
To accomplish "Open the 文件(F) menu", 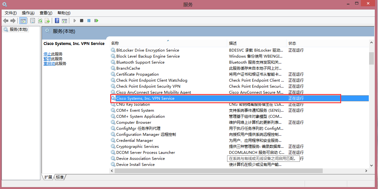I will pyautogui.click(x=10, y=13).
